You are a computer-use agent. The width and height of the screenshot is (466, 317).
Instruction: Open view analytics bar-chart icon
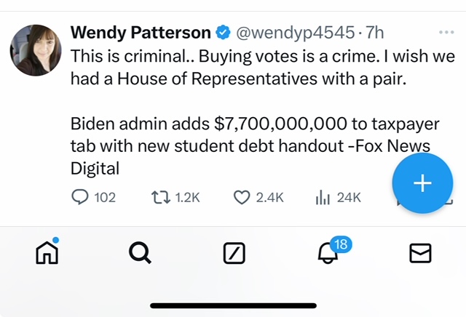tap(321, 196)
